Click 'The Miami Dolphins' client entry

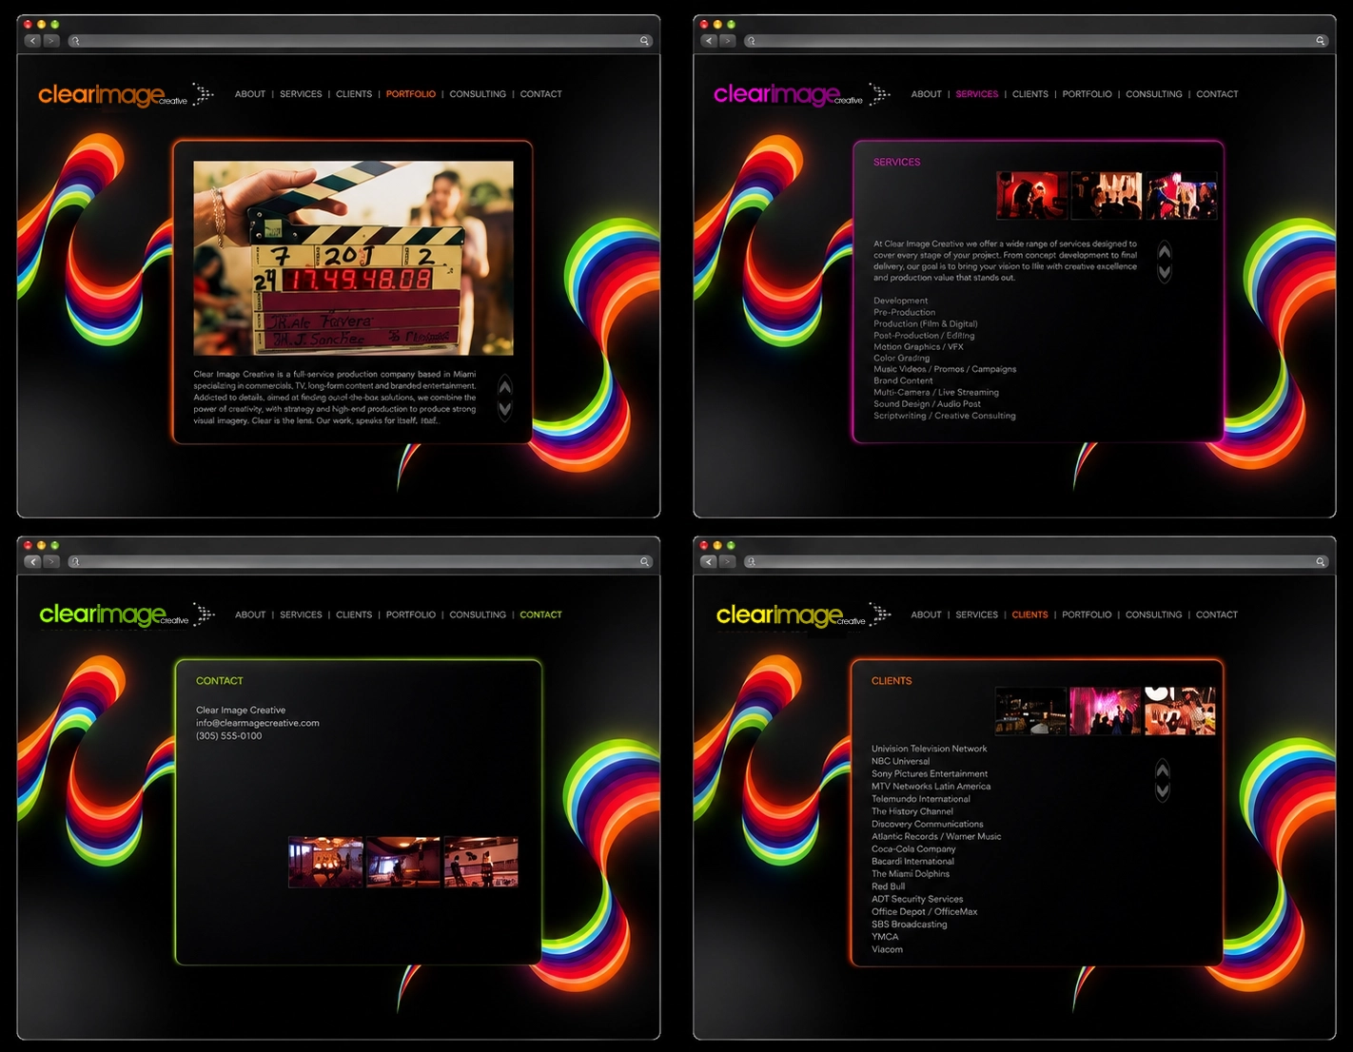[911, 873]
